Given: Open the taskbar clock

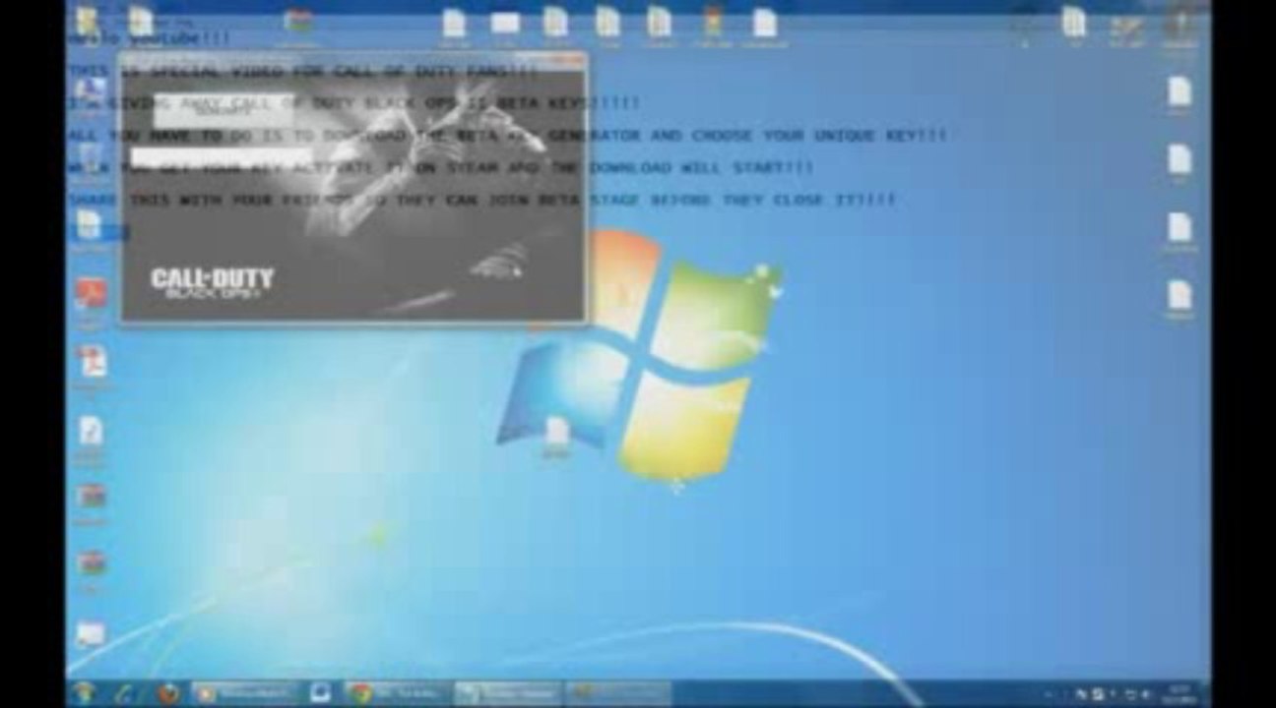Looking at the screenshot, I should pos(1178,693).
